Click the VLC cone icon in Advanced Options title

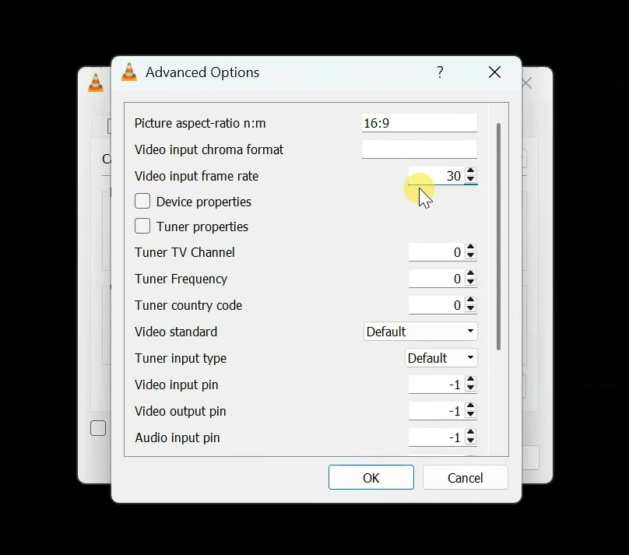tap(129, 72)
